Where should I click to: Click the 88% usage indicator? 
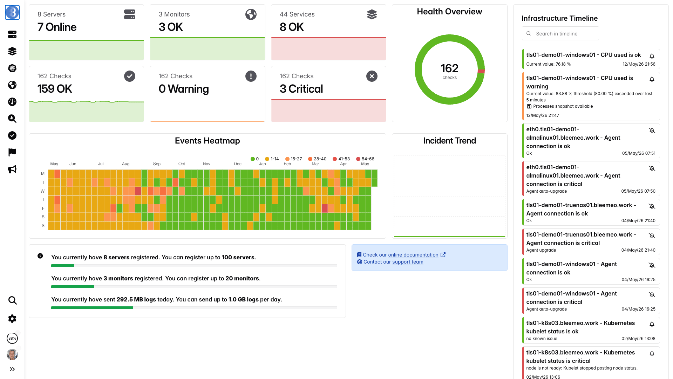[x=12, y=338]
